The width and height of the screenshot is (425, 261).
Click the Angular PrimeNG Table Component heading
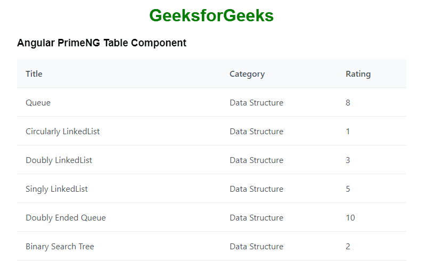[102, 43]
